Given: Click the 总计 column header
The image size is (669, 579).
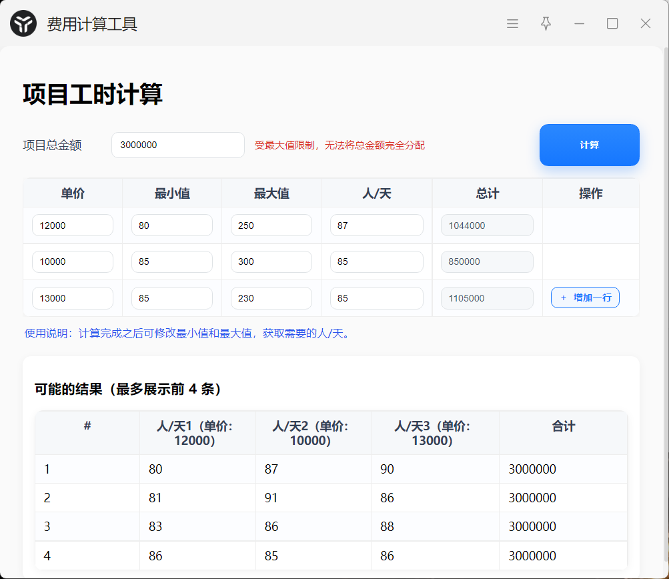Looking at the screenshot, I should (488, 193).
